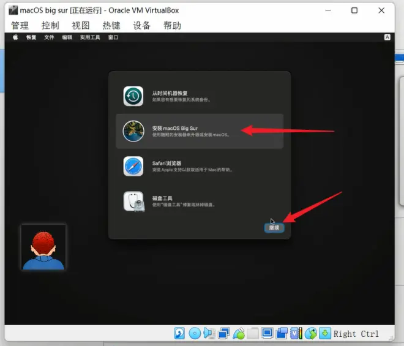Click the VirtualBox window title icon
Screen dimensions: 404x346
click(x=13, y=10)
